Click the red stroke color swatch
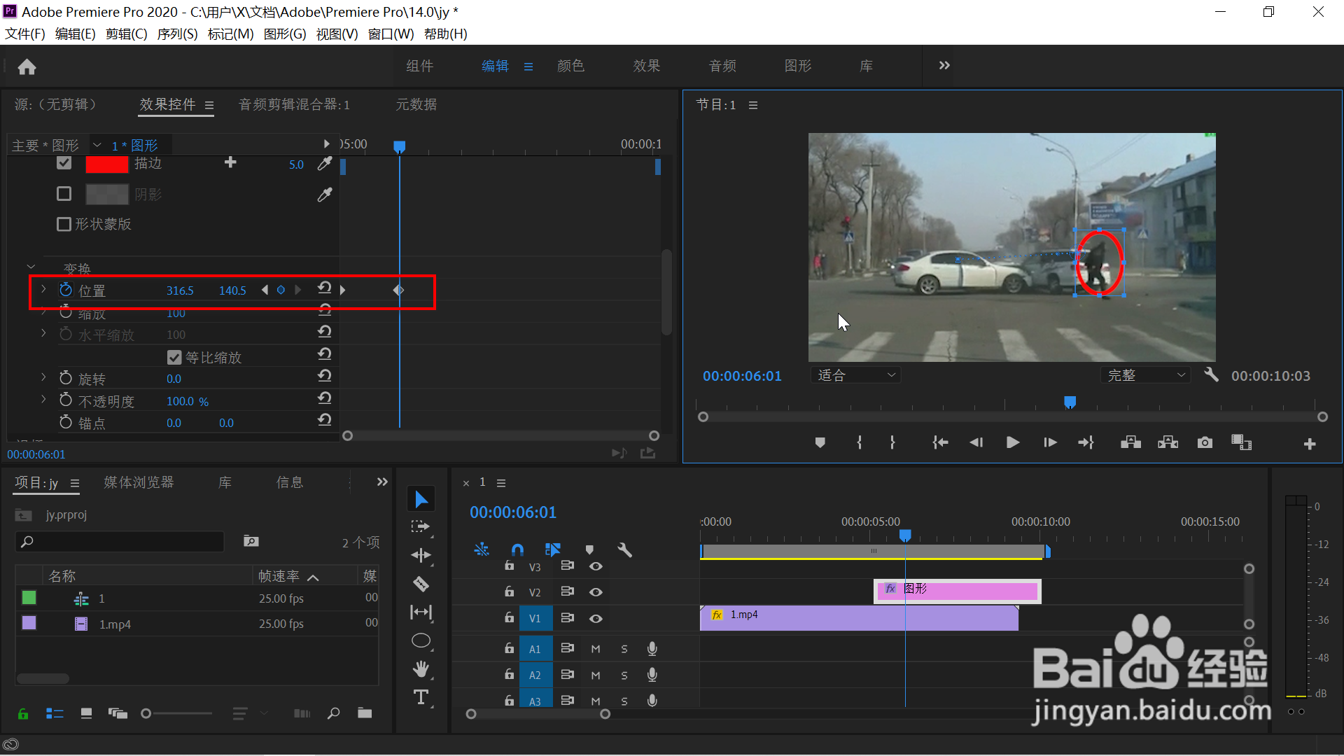Screen dimensions: 1344x756 tap(106, 164)
